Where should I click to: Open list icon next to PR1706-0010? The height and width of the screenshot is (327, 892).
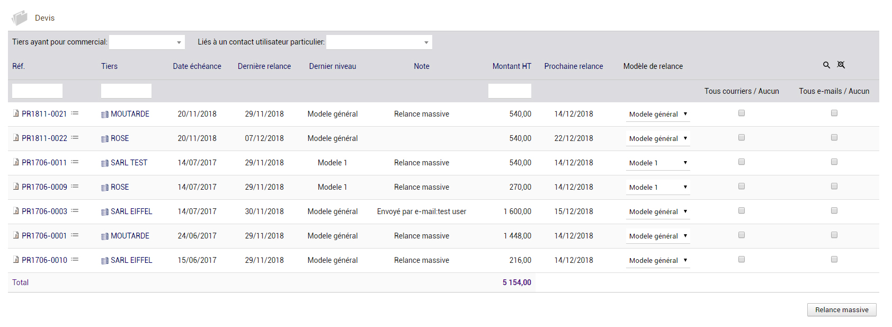(75, 260)
